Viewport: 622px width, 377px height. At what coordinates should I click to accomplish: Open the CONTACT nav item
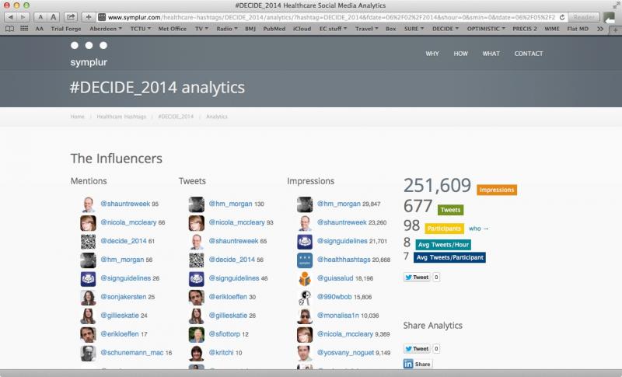tap(529, 54)
